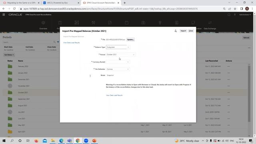The height and width of the screenshot is (144, 256).
Task: Open the empty Currency Bucket dropdown
Action: pyautogui.click(x=118, y=62)
